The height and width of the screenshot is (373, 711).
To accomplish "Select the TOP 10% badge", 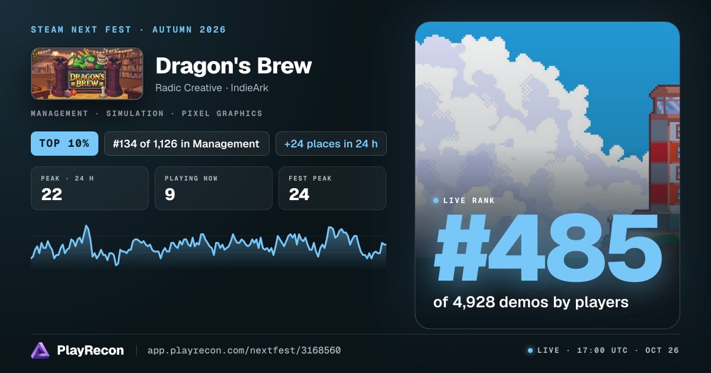I will [65, 143].
